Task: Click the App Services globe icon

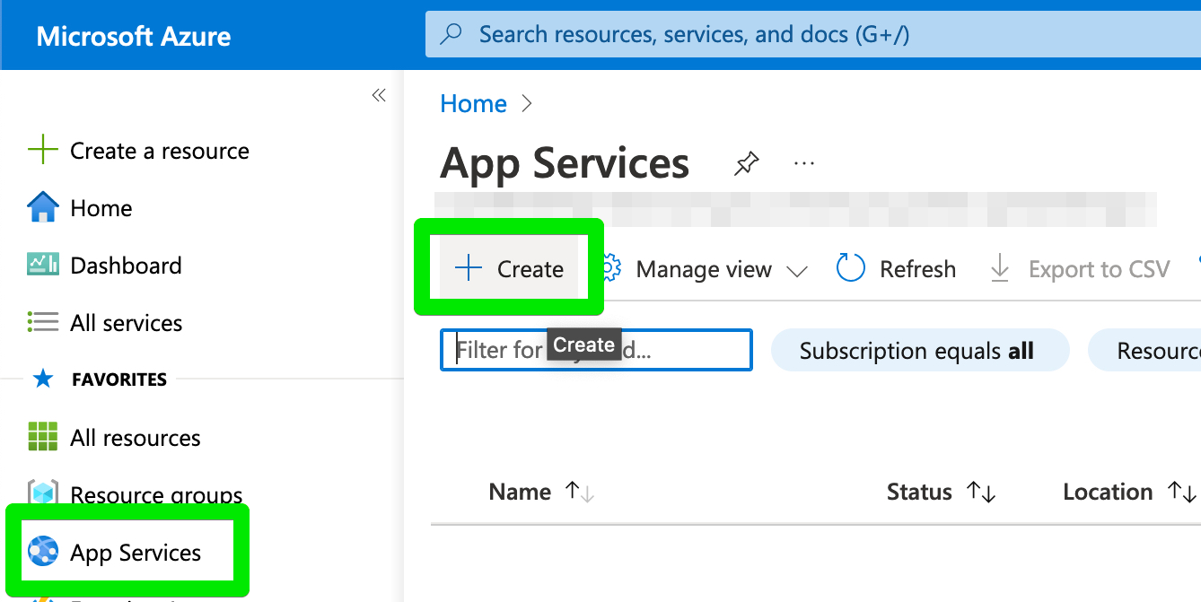Action: tap(43, 551)
